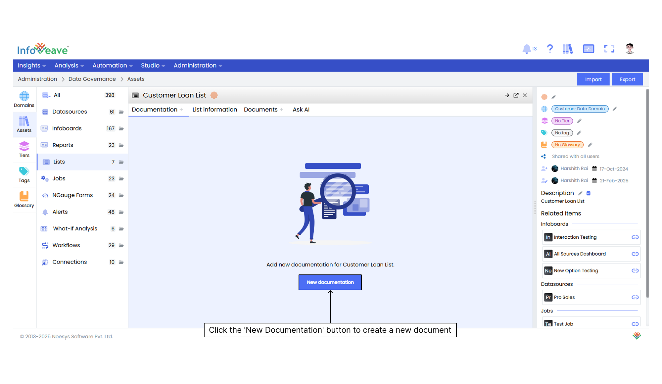Open asset in new window icon

[x=516, y=95]
